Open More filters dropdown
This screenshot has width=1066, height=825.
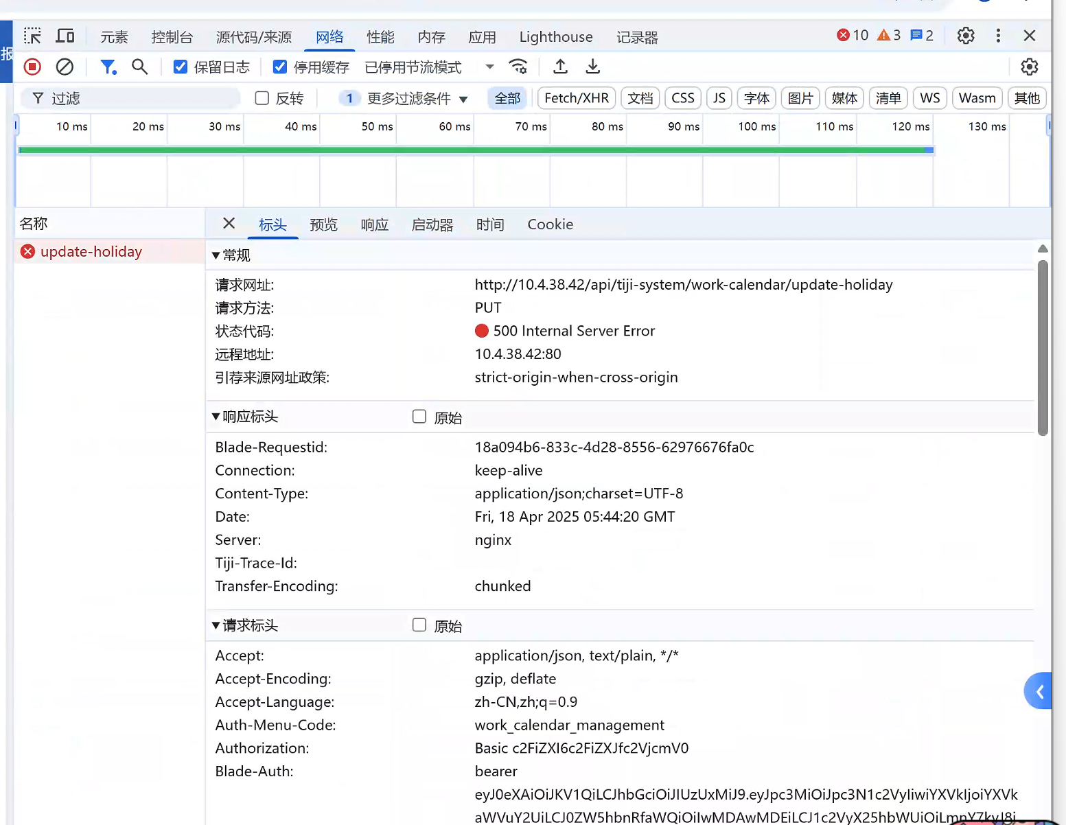click(405, 98)
